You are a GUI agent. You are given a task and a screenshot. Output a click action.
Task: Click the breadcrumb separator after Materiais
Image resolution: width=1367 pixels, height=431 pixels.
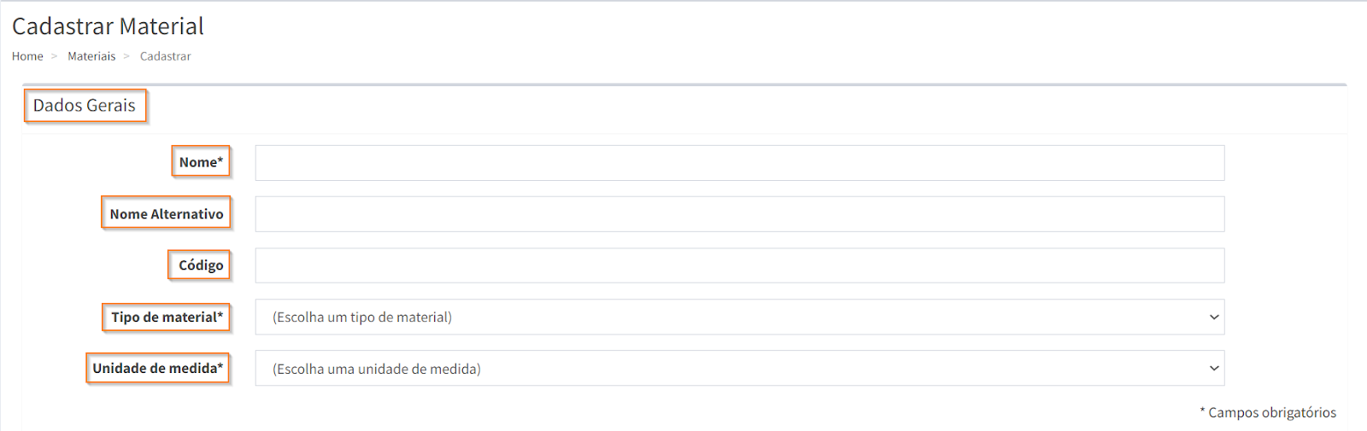(126, 56)
